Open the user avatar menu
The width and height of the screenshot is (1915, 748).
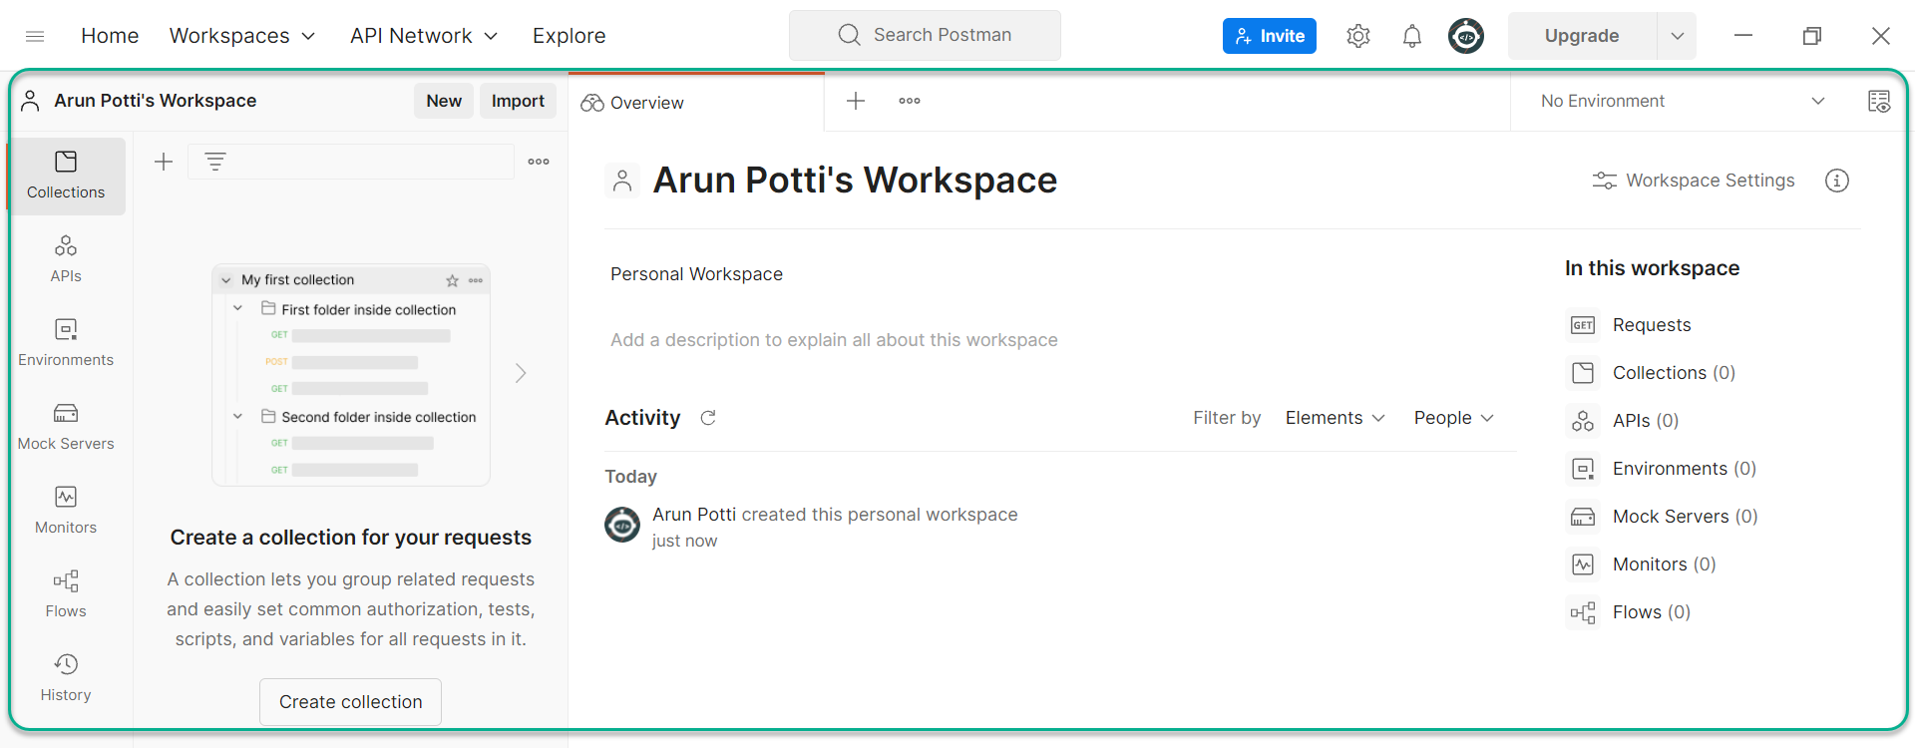point(1465,36)
